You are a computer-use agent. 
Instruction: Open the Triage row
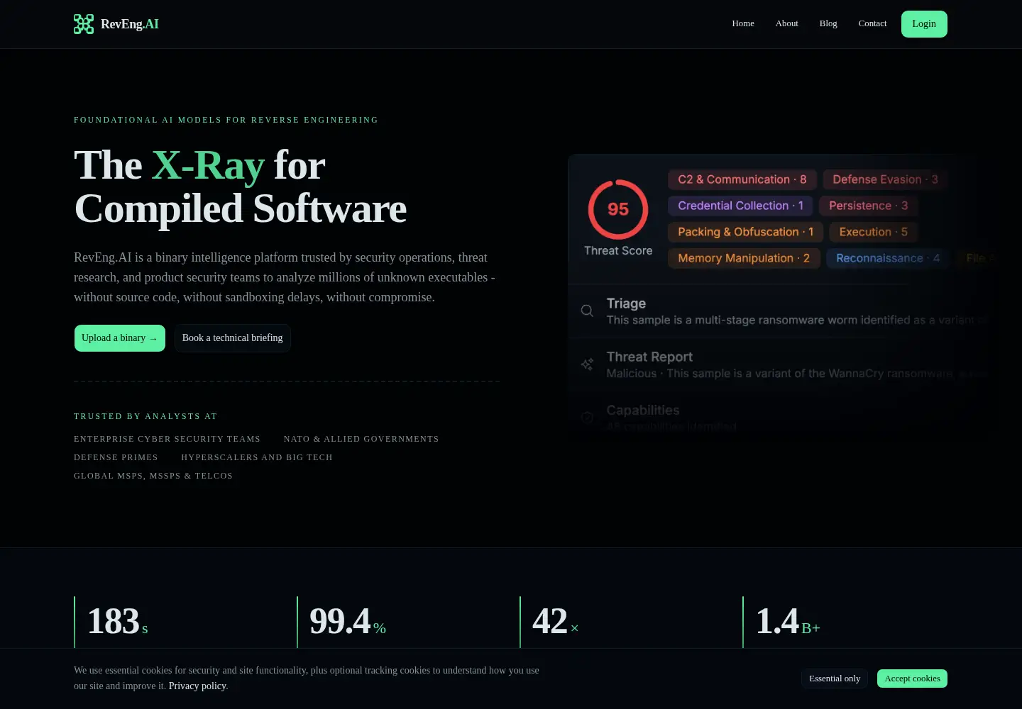[x=781, y=311]
